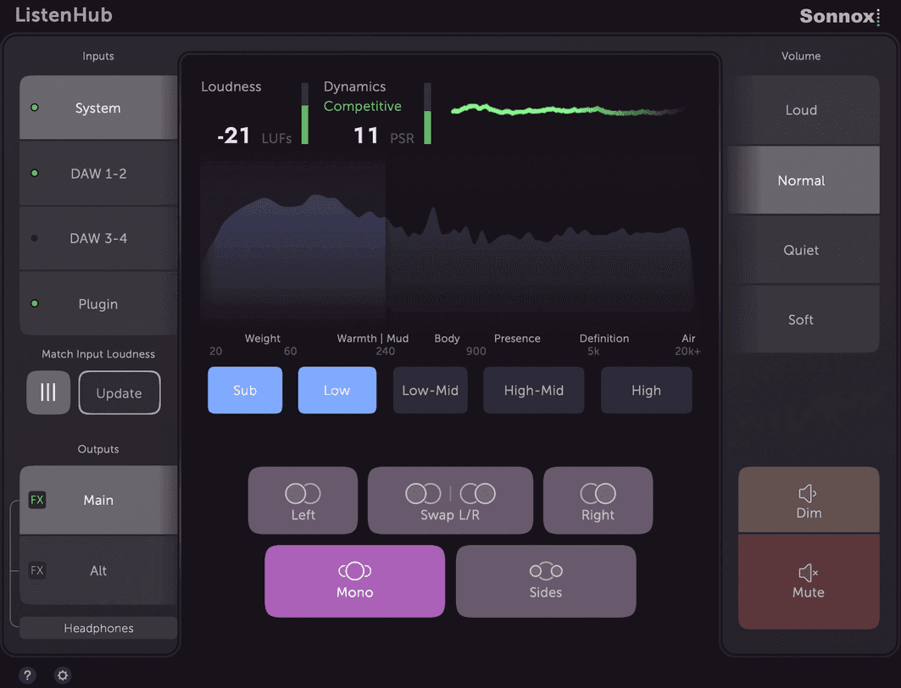Screen dimensions: 901x688
Task: Click the Match Input Loudness bars icon
Action: [48, 393]
